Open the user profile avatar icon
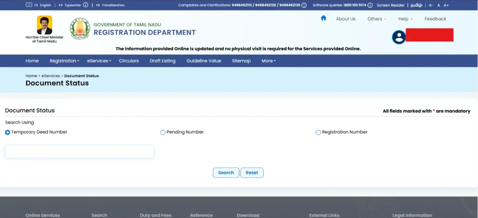 point(399,37)
